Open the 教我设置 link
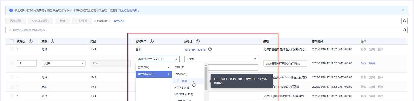The width and height of the screenshot is (414, 101). click(x=119, y=21)
